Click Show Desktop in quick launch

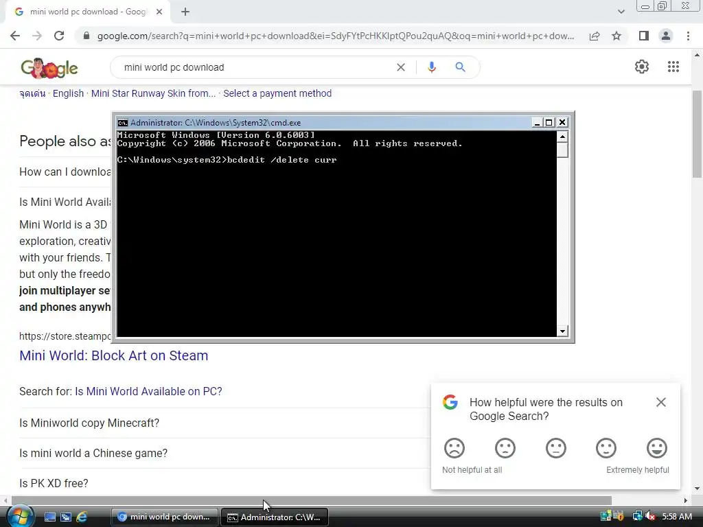49,517
